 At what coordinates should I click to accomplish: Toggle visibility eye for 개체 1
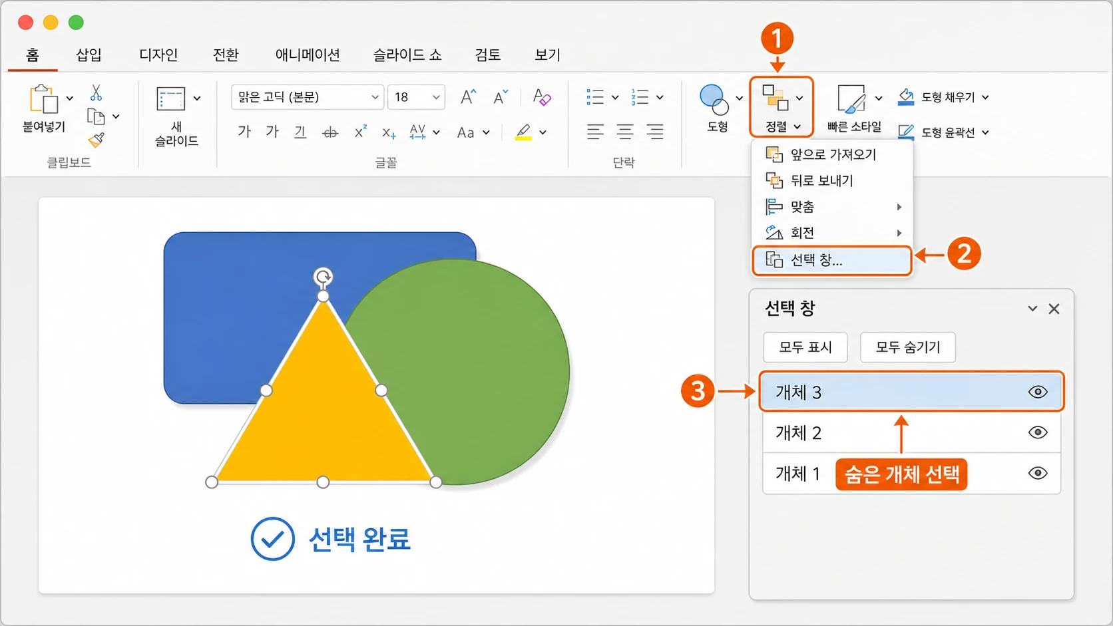point(1038,473)
